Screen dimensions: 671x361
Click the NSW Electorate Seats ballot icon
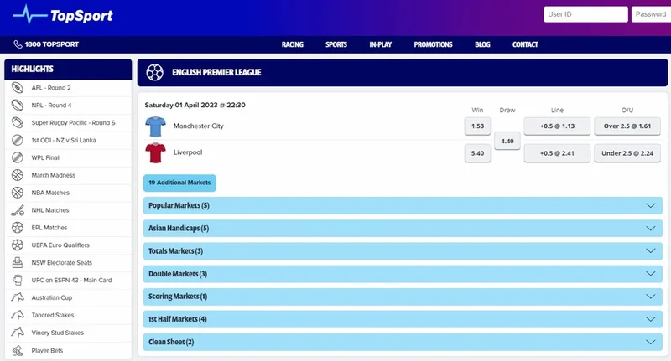pyautogui.click(x=18, y=263)
